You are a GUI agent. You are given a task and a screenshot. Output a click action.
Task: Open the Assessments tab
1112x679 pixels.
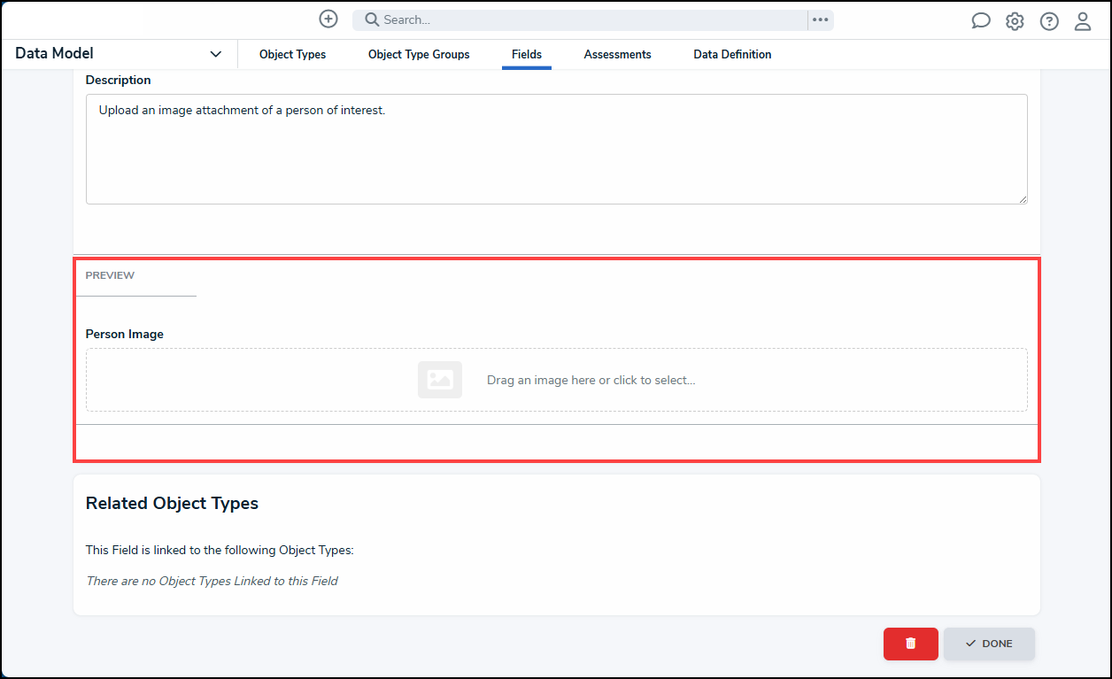click(617, 54)
